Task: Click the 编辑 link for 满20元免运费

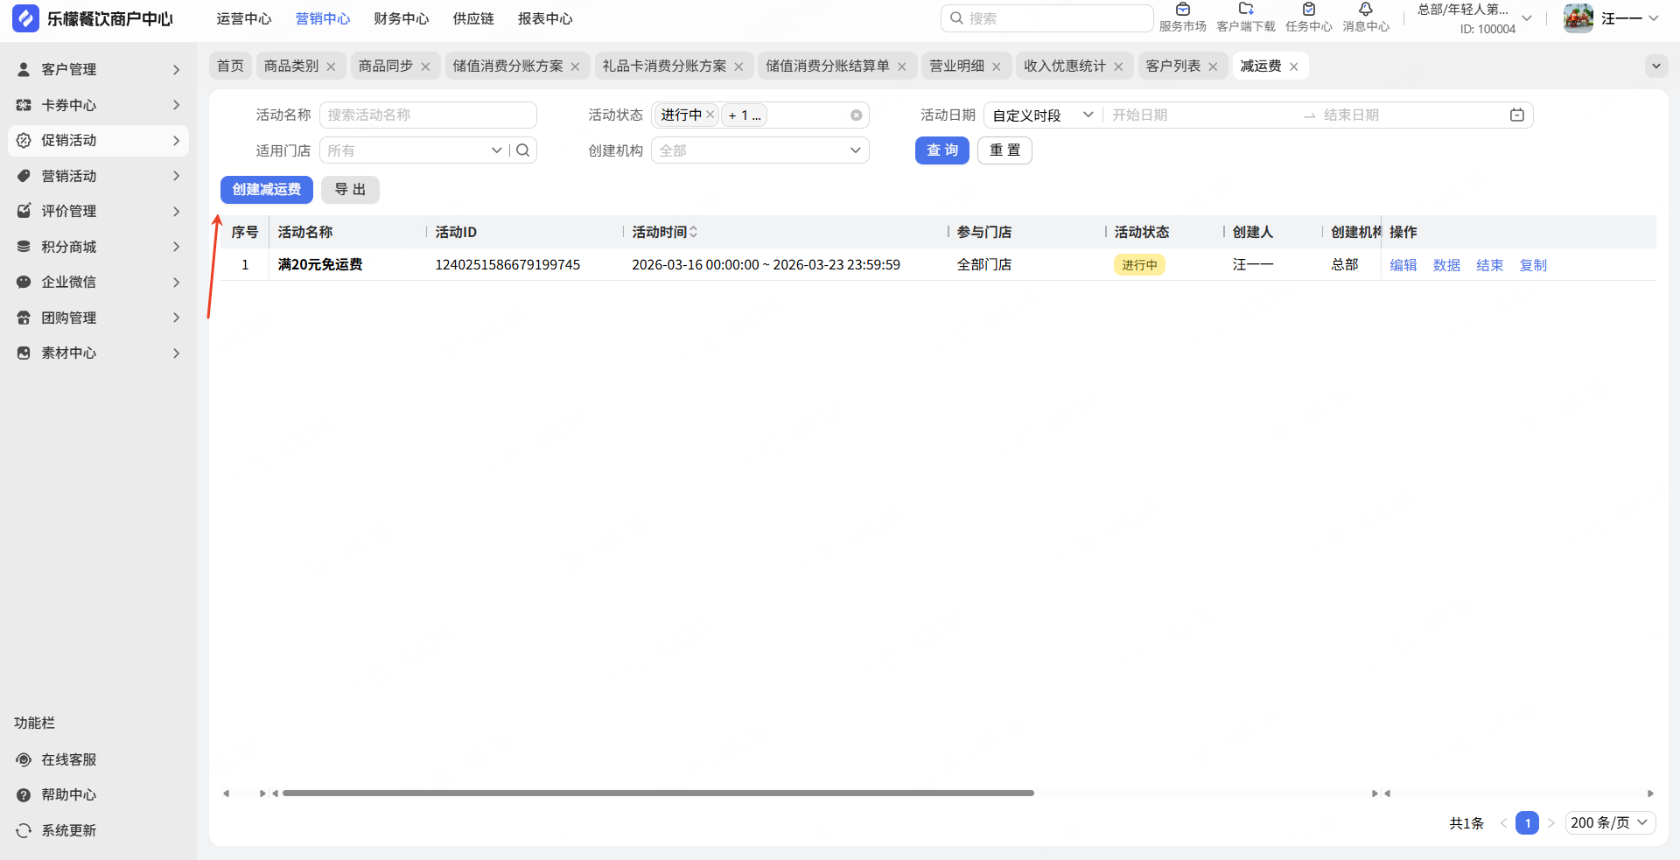Action: pos(1403,265)
